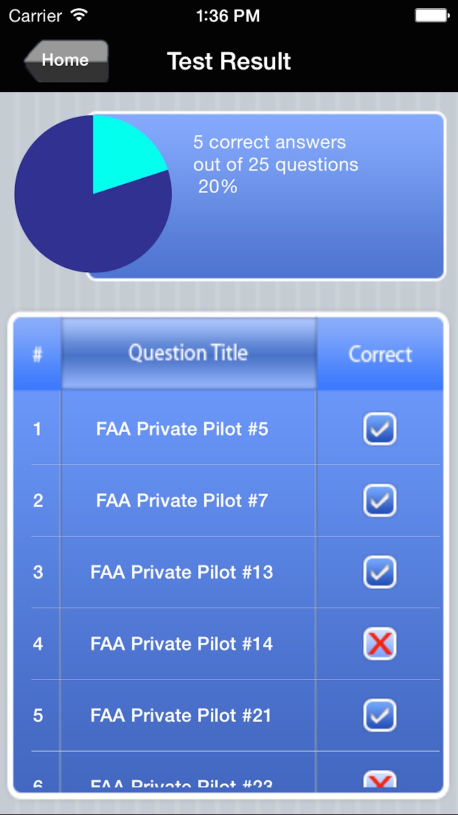Select the Correct column header
458x815 pixels.
(x=380, y=354)
